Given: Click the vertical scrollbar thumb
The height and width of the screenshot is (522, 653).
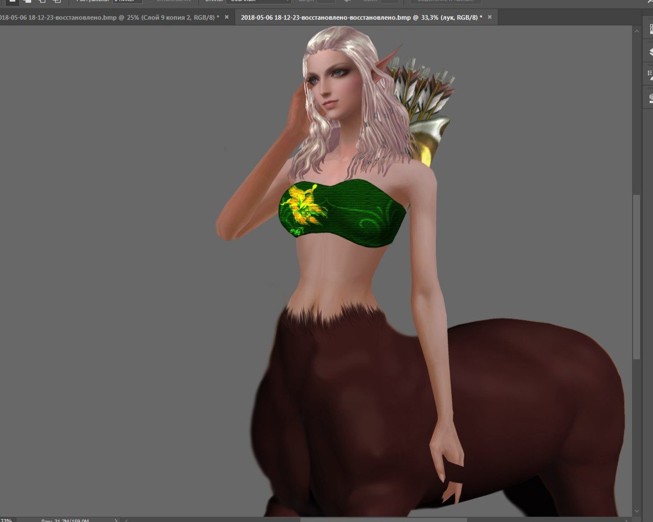Looking at the screenshot, I should pyautogui.click(x=637, y=277).
